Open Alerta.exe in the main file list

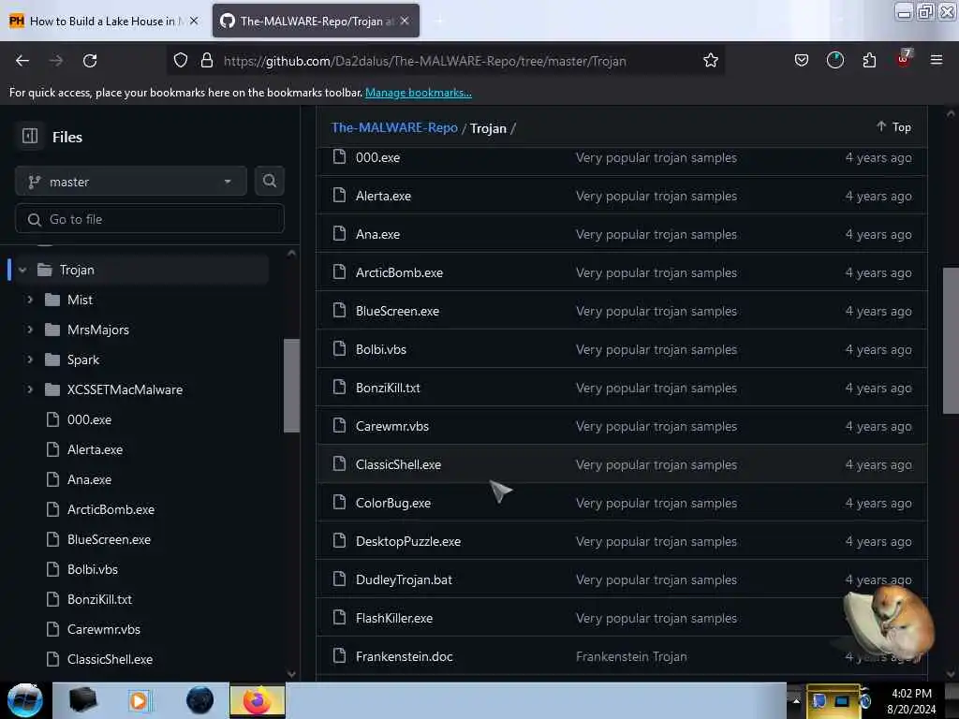(383, 196)
